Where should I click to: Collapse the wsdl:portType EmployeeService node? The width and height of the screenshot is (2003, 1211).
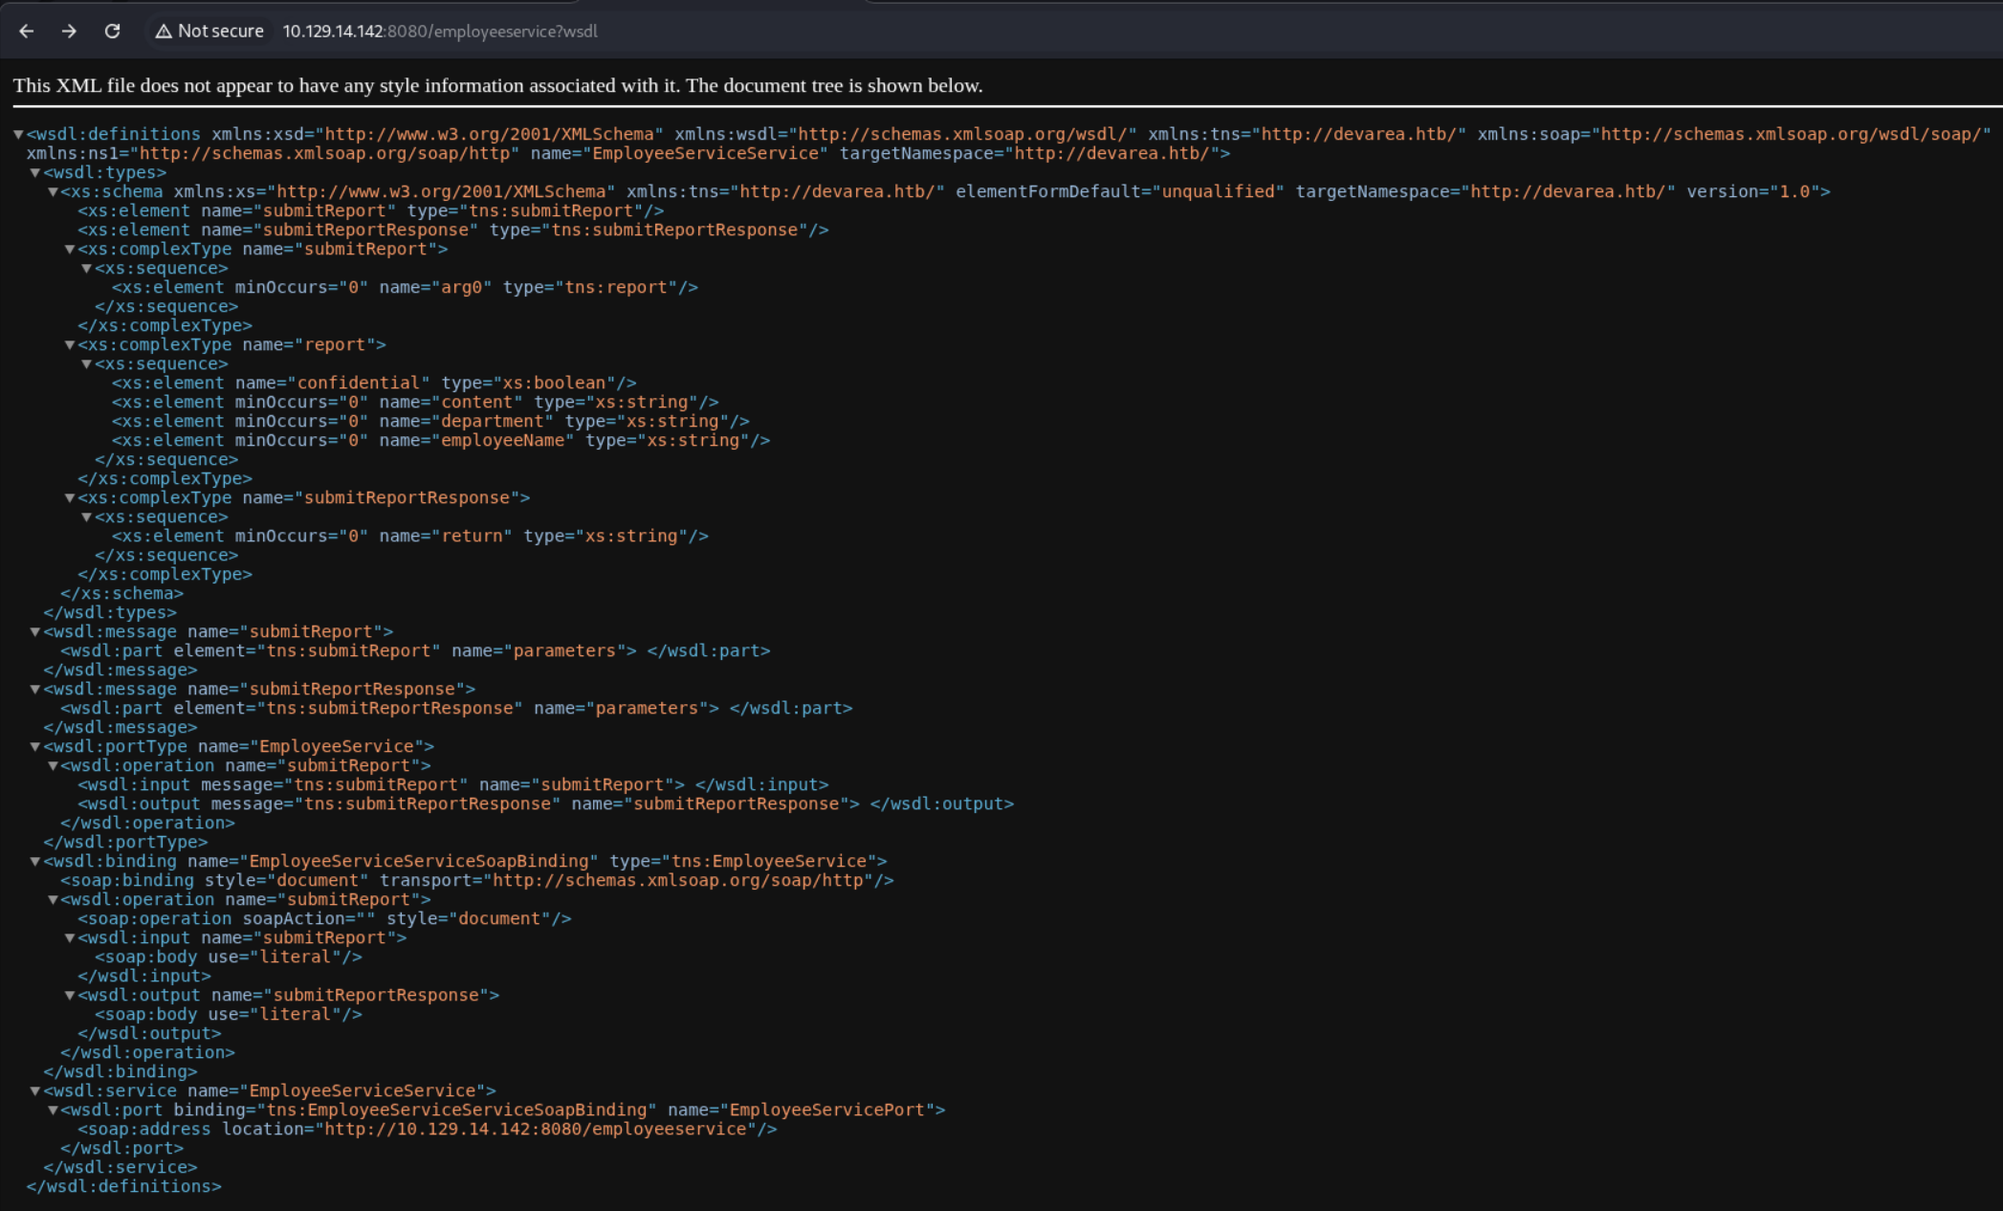click(35, 747)
